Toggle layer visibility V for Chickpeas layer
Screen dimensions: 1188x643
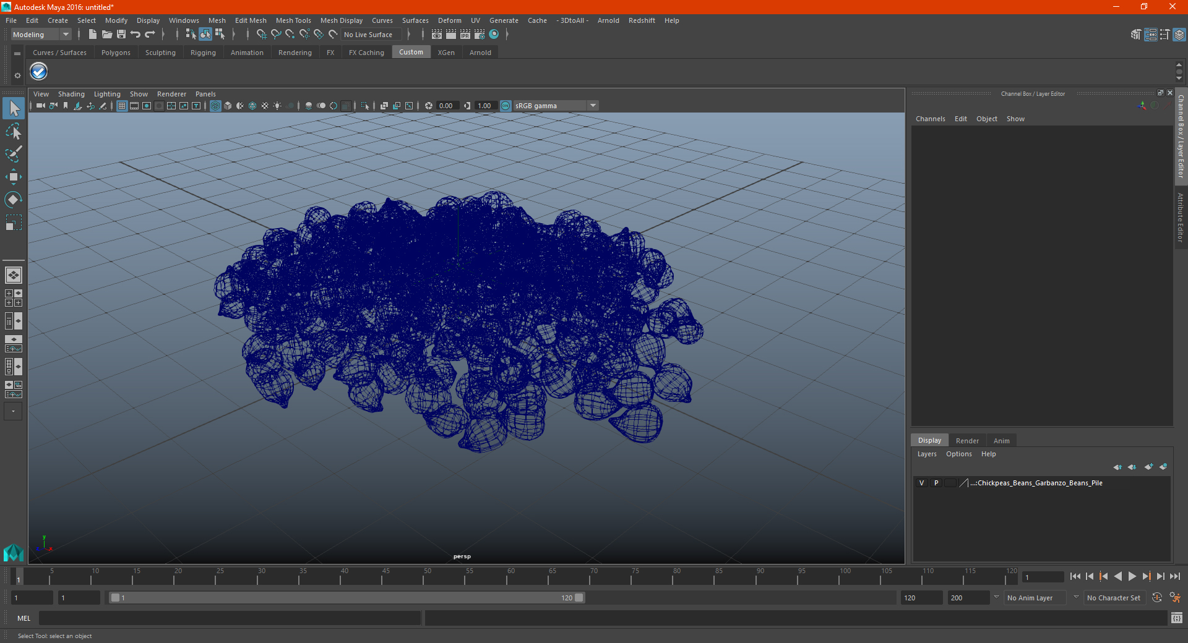click(x=922, y=483)
